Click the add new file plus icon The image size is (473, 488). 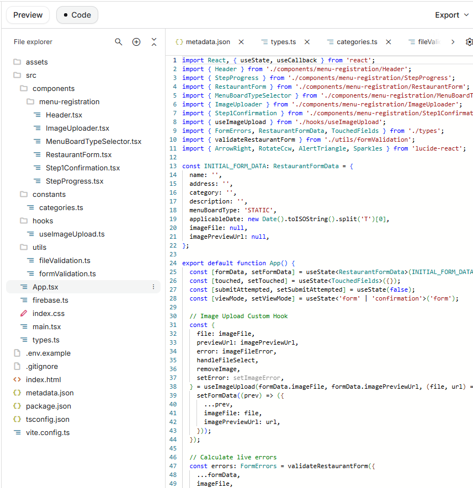(136, 42)
